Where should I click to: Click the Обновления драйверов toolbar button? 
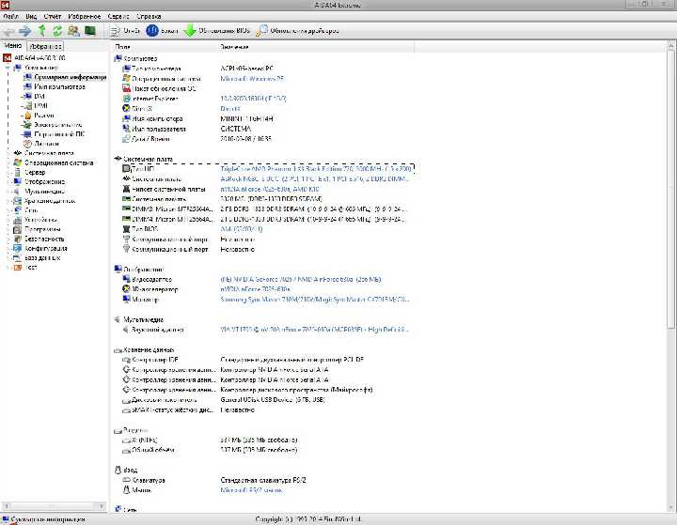297,31
